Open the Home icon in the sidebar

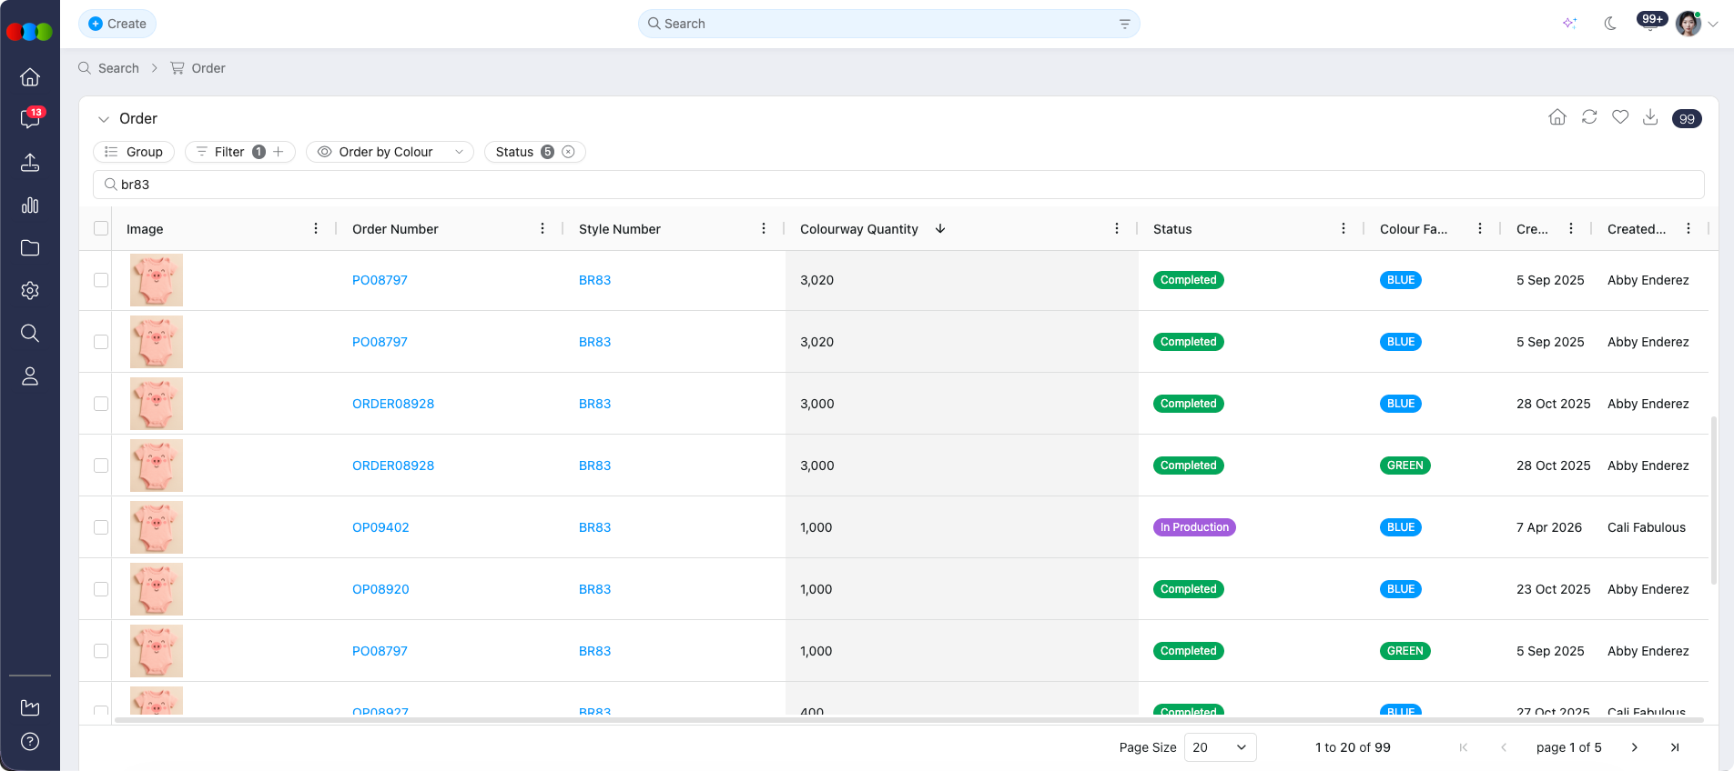30,77
